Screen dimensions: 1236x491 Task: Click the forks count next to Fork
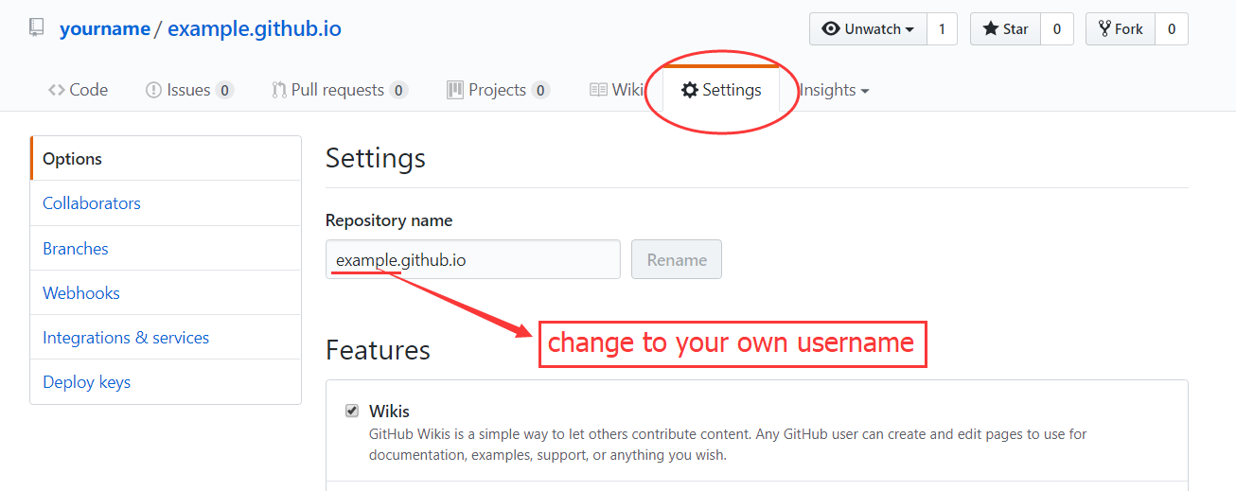1172,29
